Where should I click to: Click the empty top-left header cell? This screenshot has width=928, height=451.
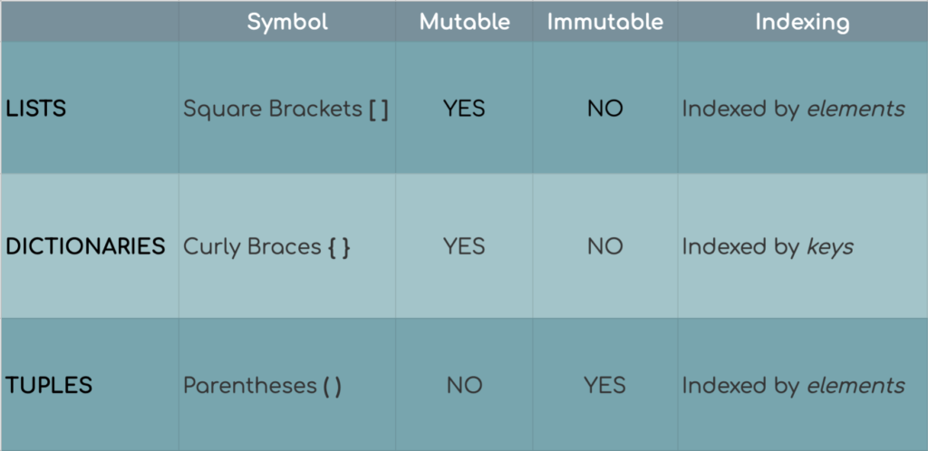(x=90, y=22)
